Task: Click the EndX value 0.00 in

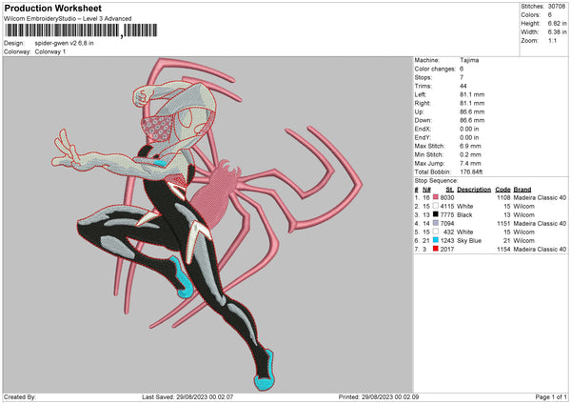Action: click(469, 129)
